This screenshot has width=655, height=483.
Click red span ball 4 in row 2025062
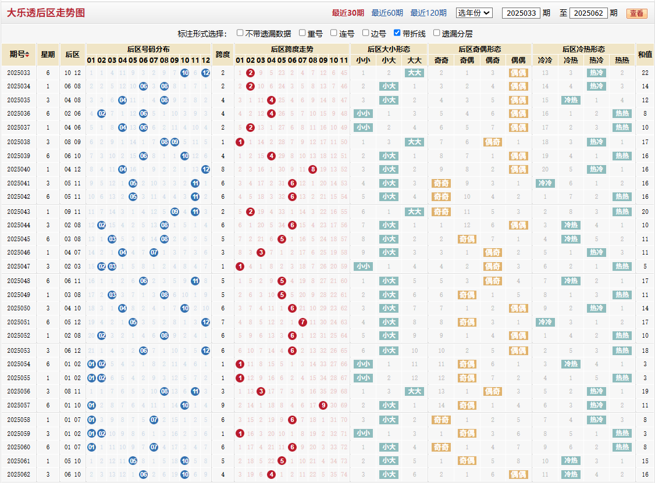tap(271, 475)
